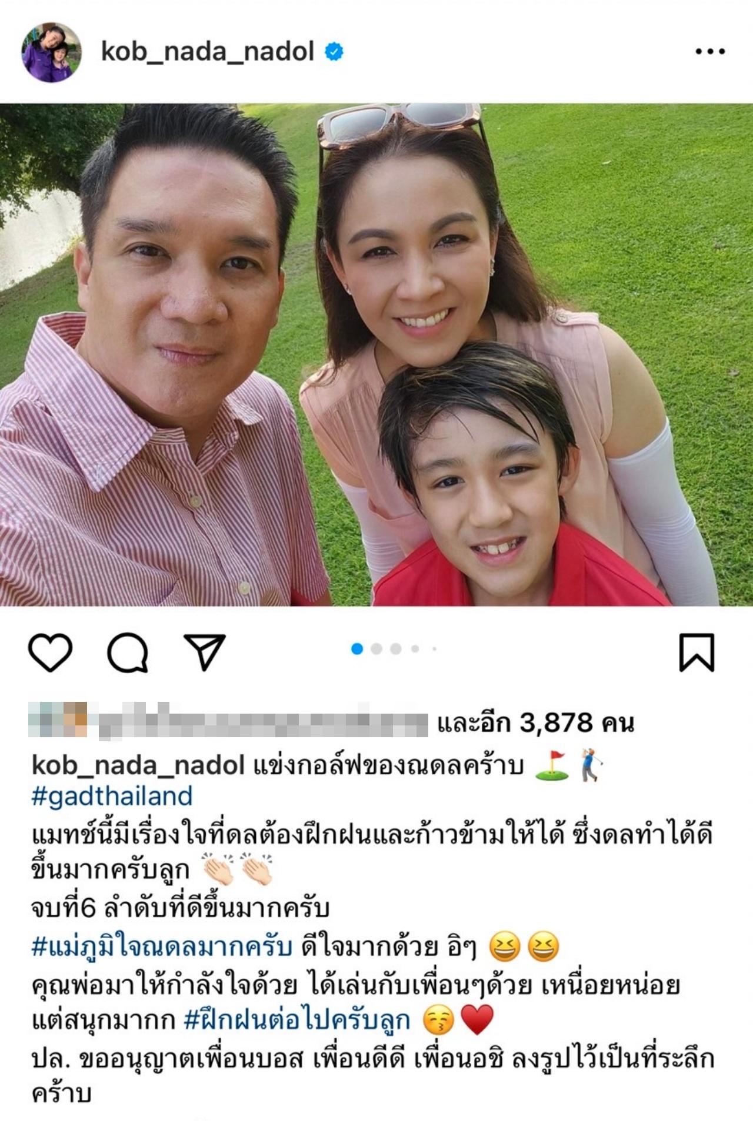This screenshot has width=753, height=1121.
Task: Tap the golf flag emoji in caption
Action: point(552,766)
